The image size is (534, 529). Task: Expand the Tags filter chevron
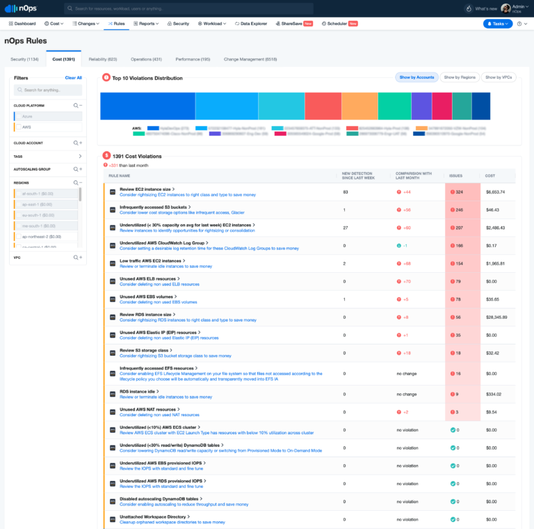[x=80, y=156]
